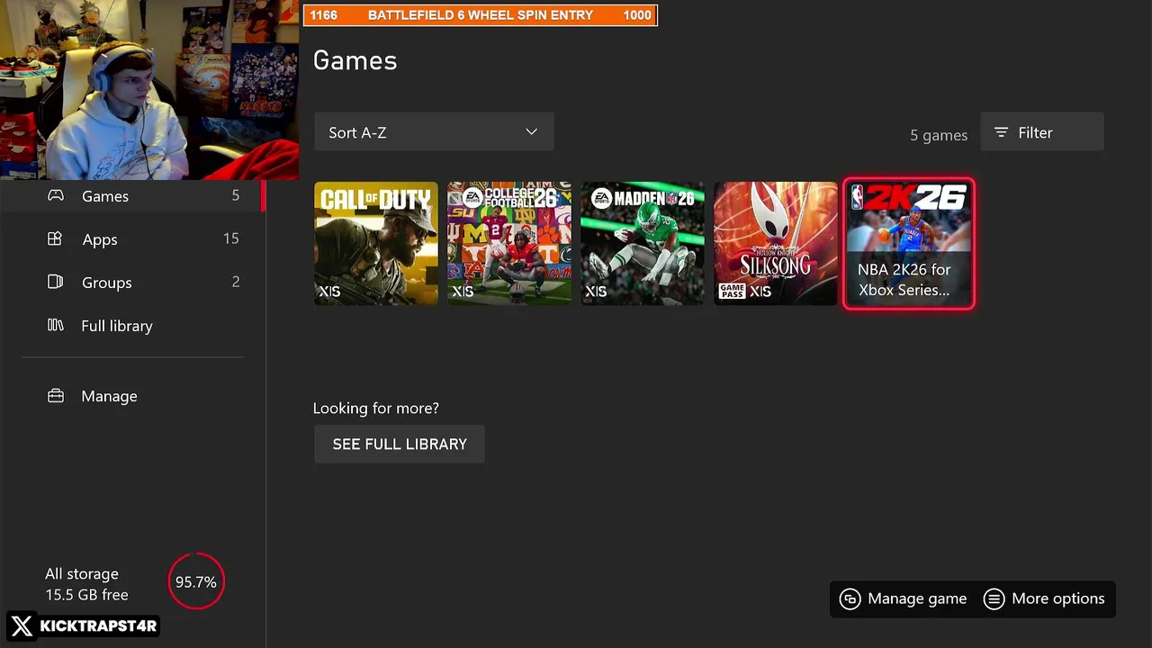The height and width of the screenshot is (648, 1152).
Task: Click the 95.7% storage usage ring
Action: click(196, 581)
